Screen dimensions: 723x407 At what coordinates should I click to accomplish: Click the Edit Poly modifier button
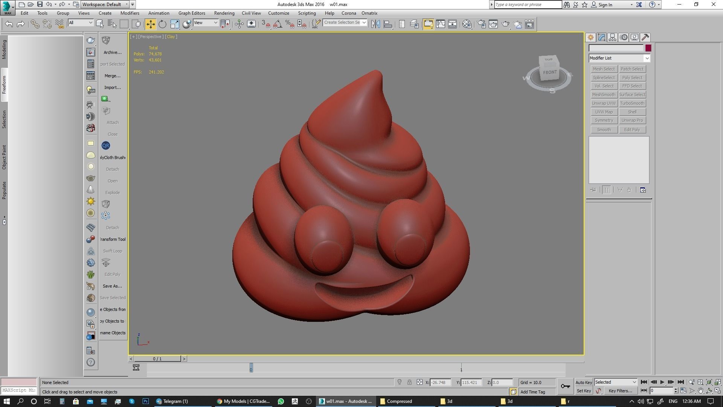click(x=632, y=130)
